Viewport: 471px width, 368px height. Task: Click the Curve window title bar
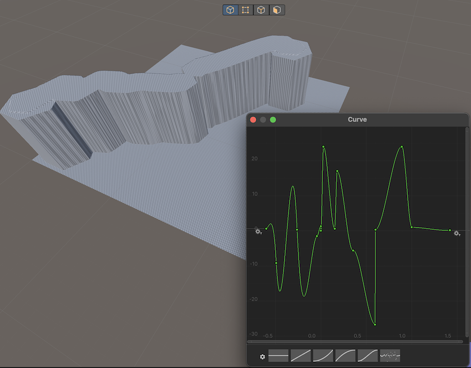point(357,120)
